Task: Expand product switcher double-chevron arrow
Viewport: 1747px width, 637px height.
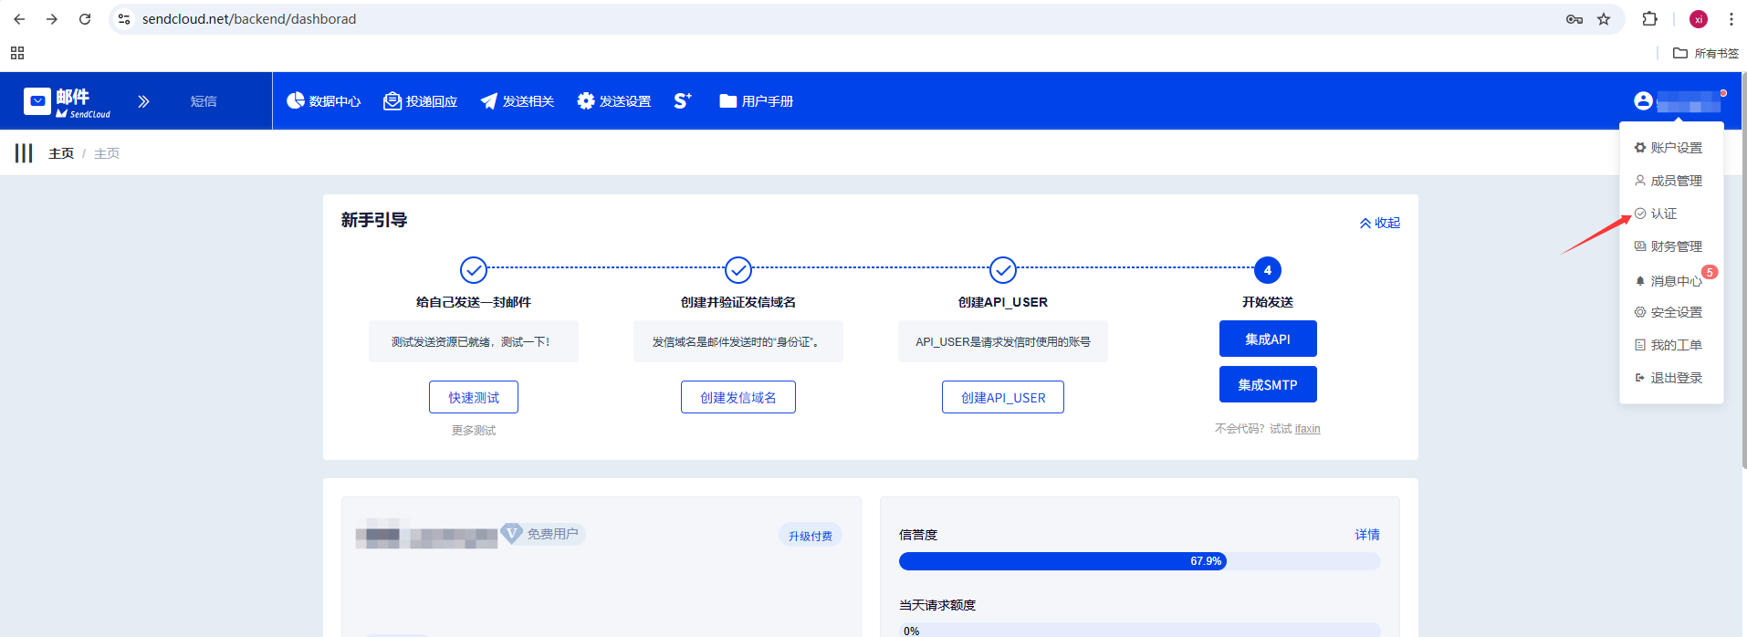Action: pyautogui.click(x=143, y=101)
